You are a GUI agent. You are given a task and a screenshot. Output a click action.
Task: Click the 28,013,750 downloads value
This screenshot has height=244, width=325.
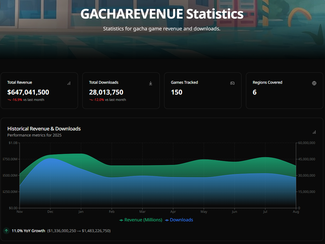(x=106, y=92)
